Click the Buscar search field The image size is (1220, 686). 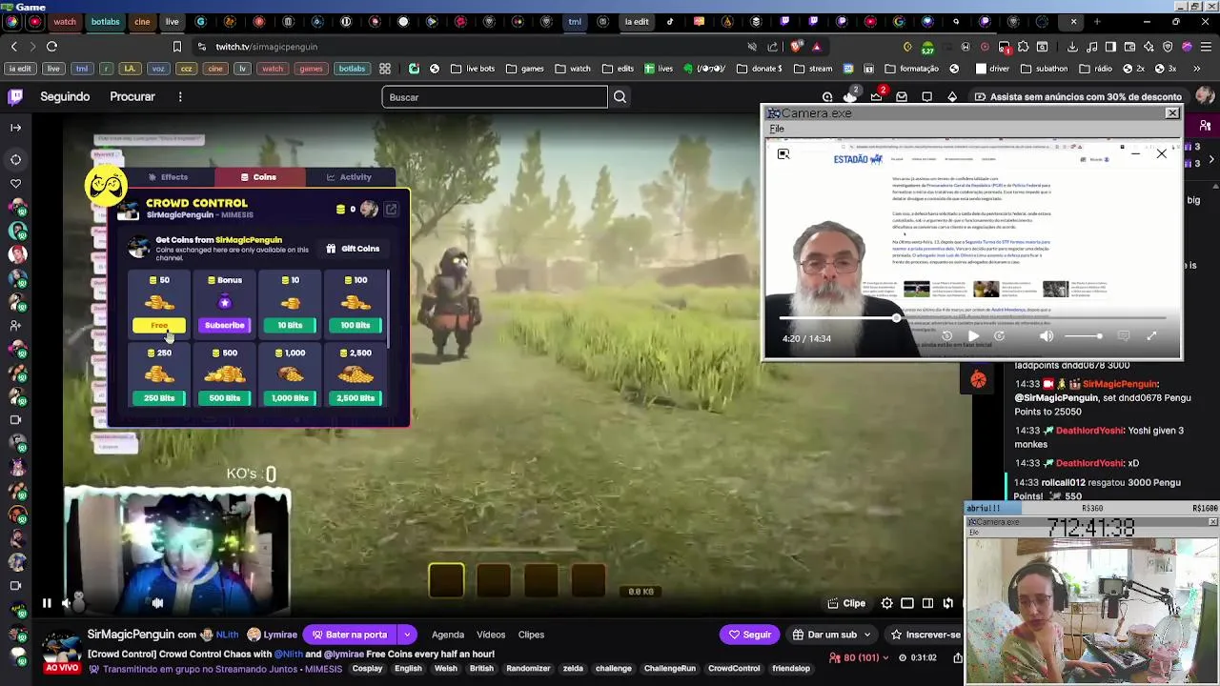click(495, 96)
